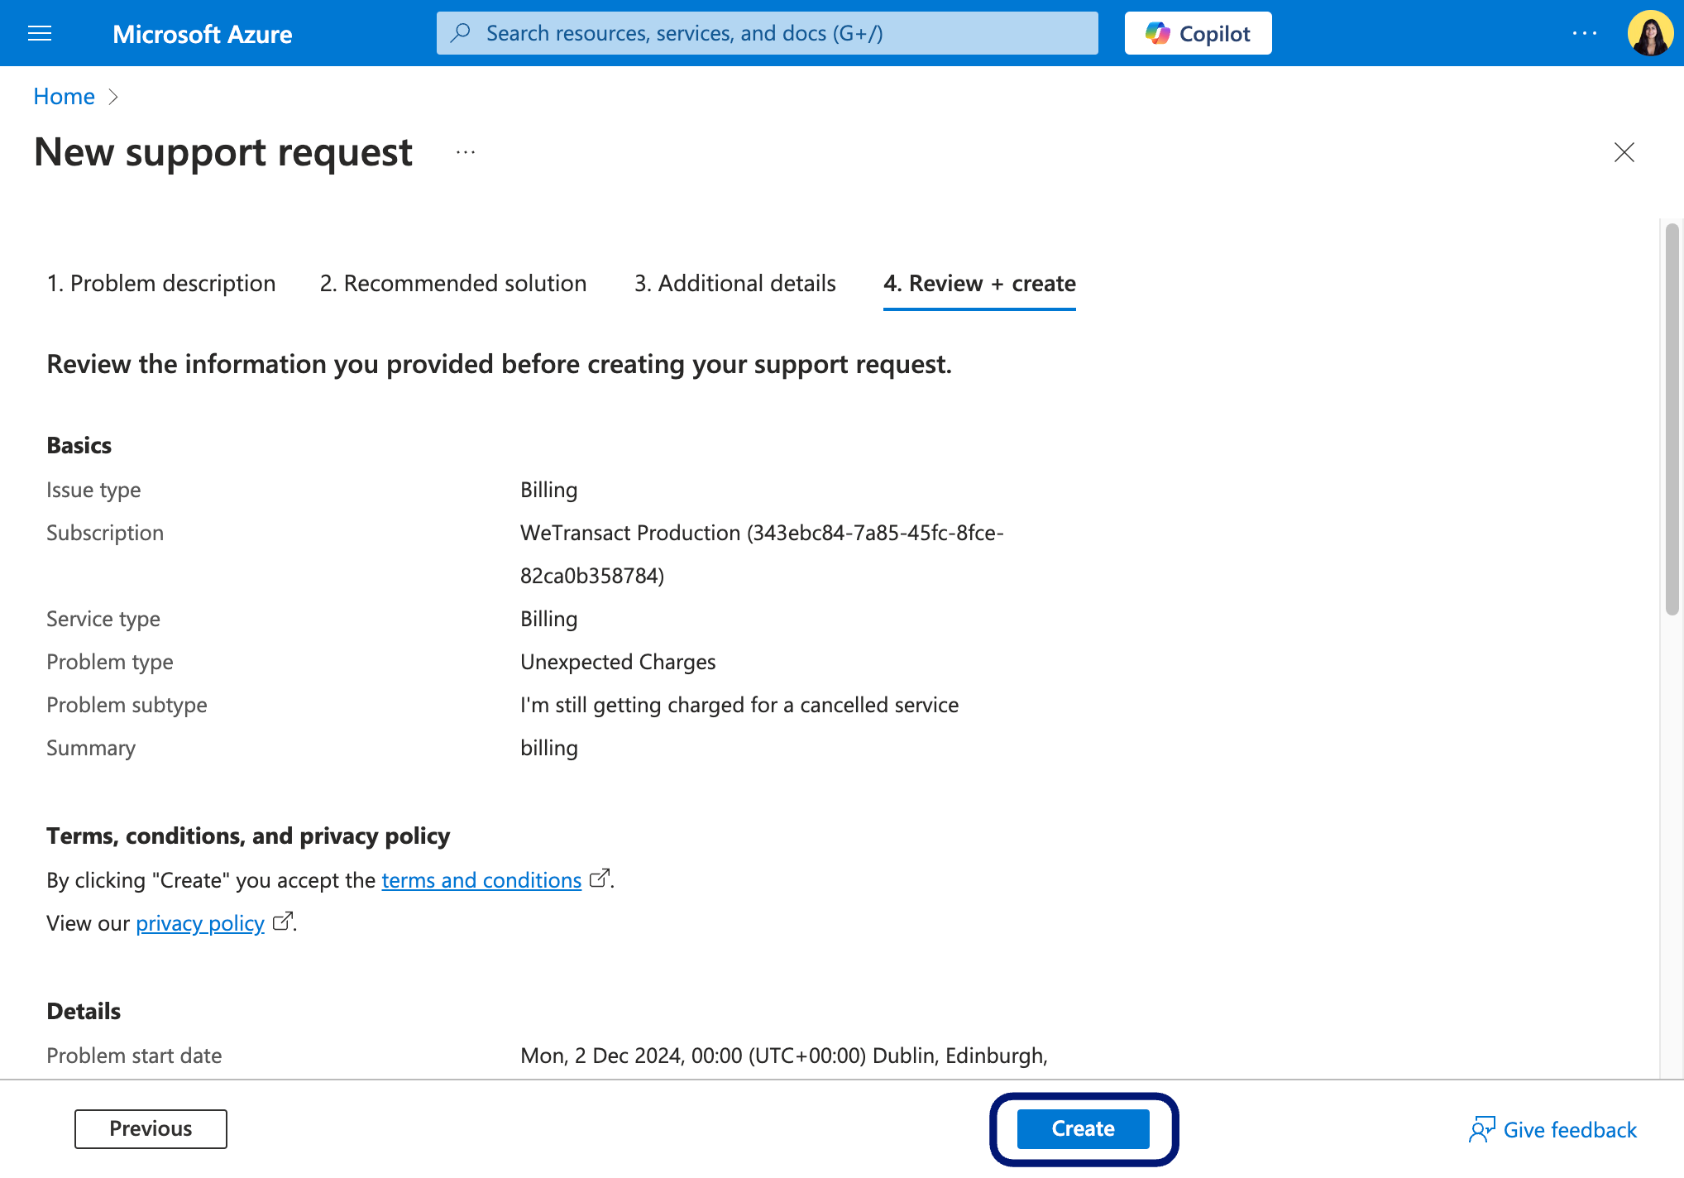This screenshot has height=1178, width=1684.
Task: Select the 'Unexpected Charges' value
Action: (618, 662)
